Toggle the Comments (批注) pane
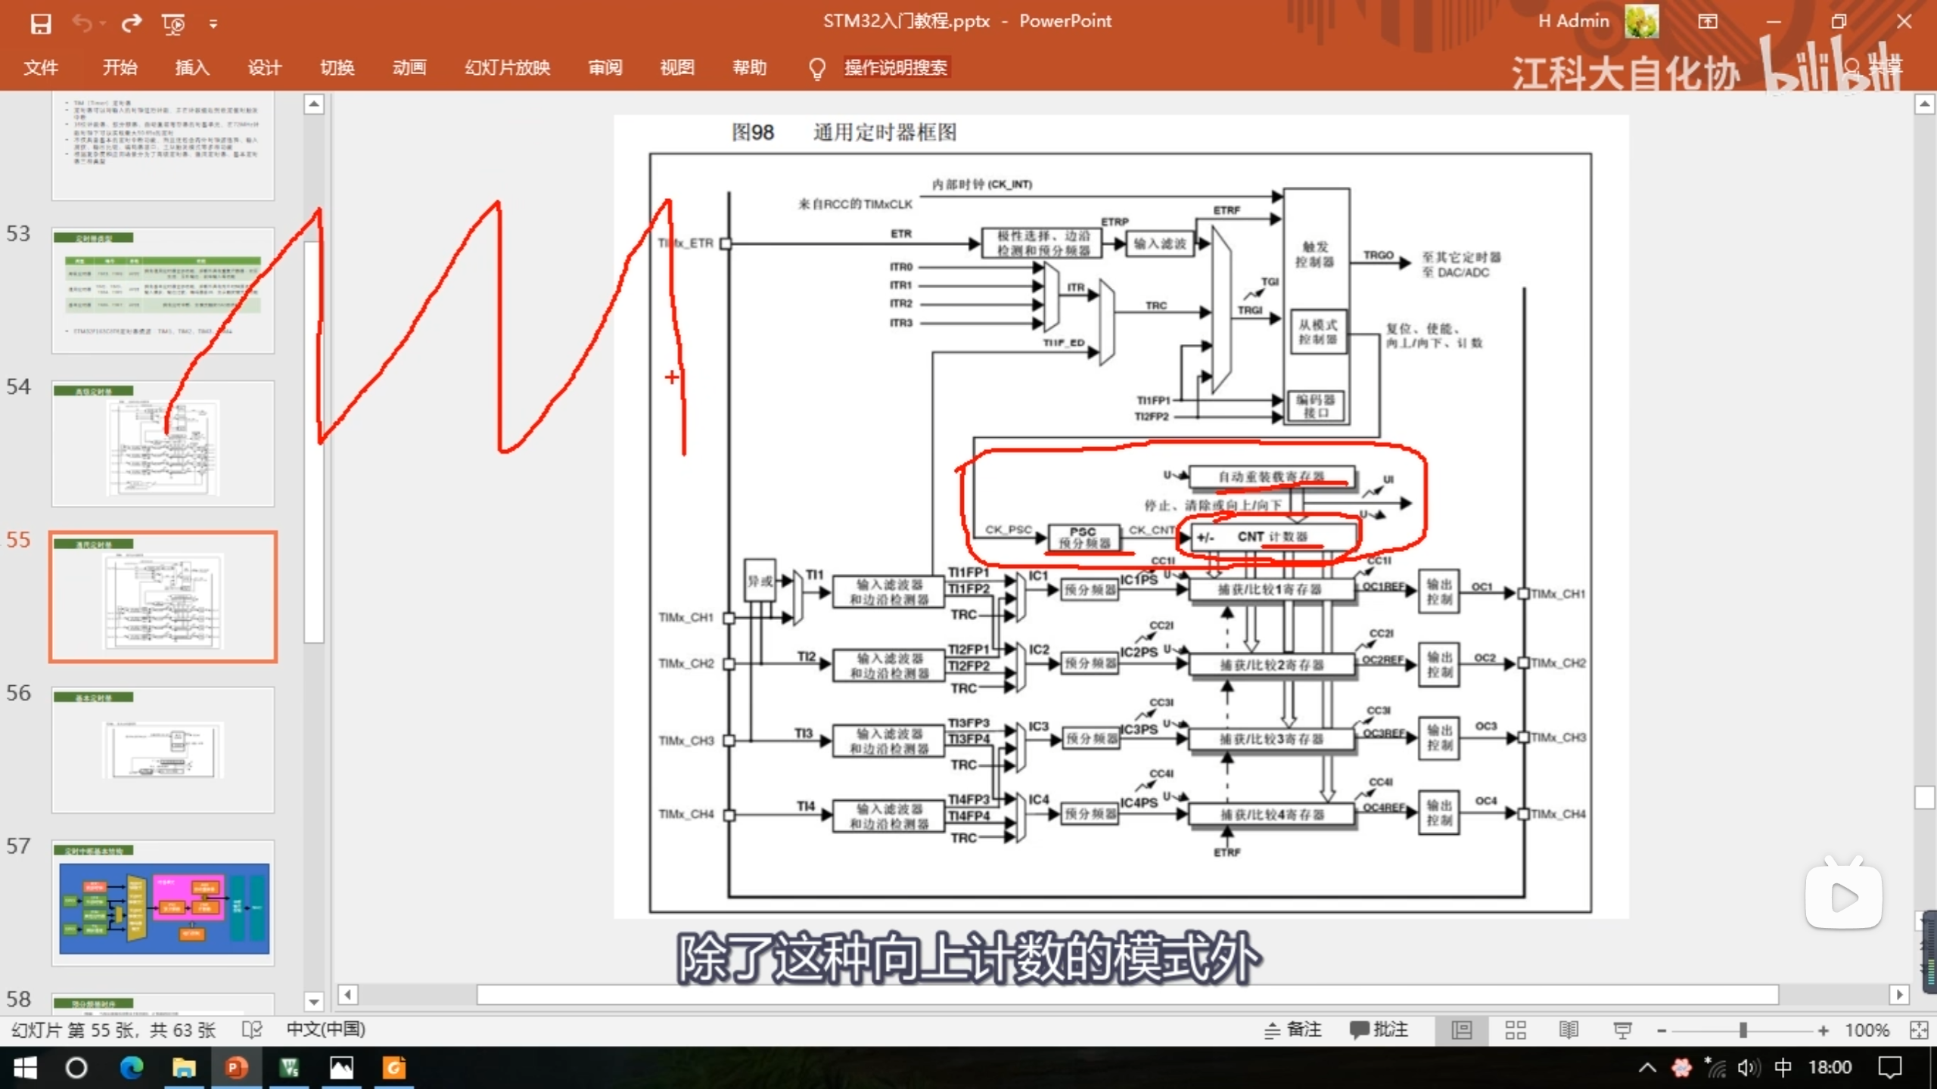The width and height of the screenshot is (1937, 1089). click(x=1379, y=1030)
